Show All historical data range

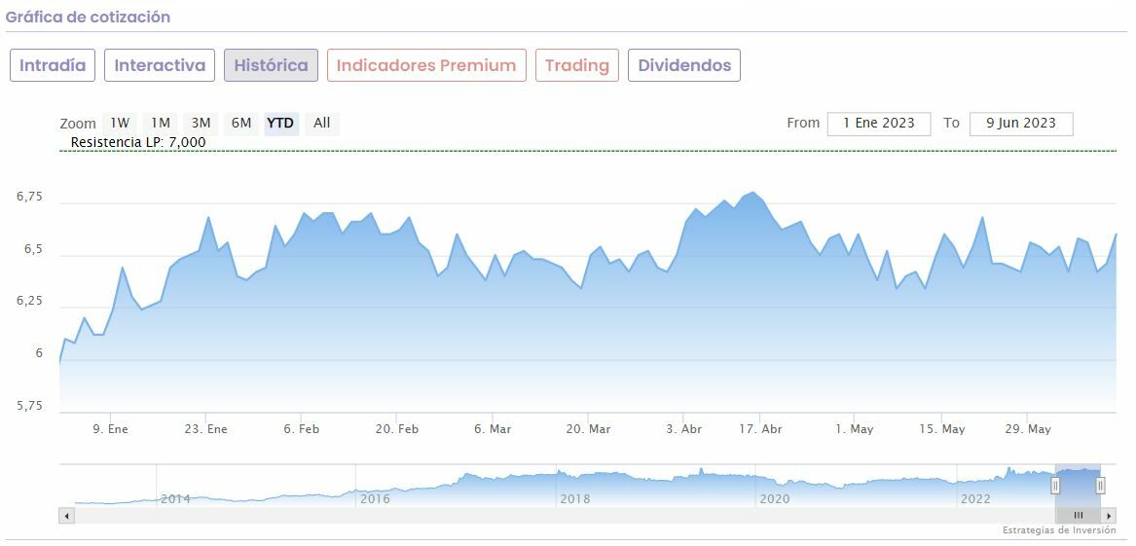[x=322, y=123]
